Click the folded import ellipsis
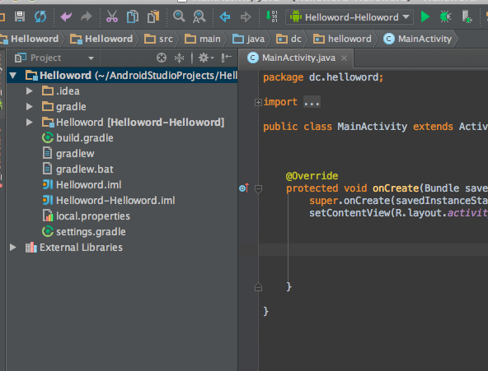Viewport: 488px width, 371px height. pos(312,102)
